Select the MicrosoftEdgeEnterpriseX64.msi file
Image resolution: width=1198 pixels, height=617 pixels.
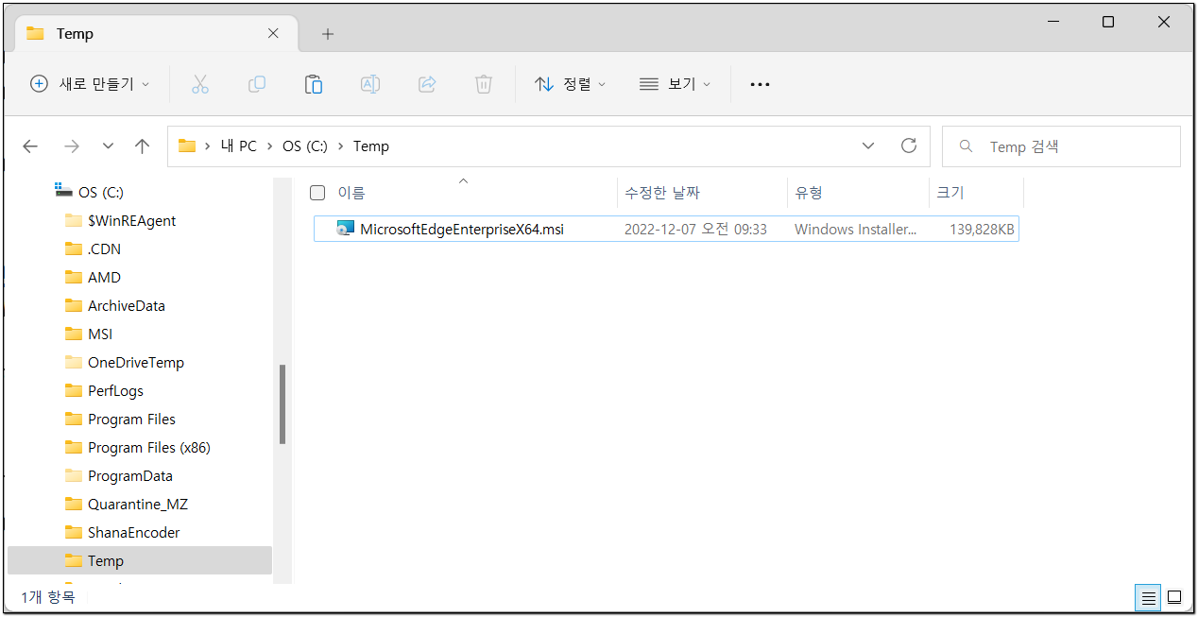tap(461, 230)
